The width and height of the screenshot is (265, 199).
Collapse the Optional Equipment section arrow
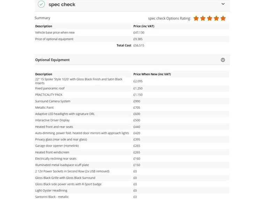click(223, 60)
